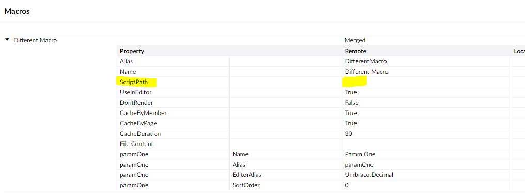Click the Property column header

coord(132,51)
